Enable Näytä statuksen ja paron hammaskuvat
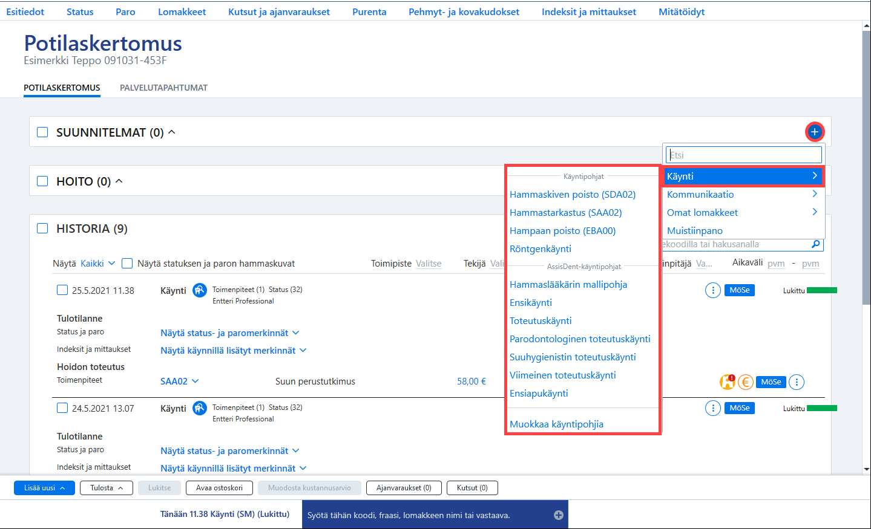 [x=127, y=263]
